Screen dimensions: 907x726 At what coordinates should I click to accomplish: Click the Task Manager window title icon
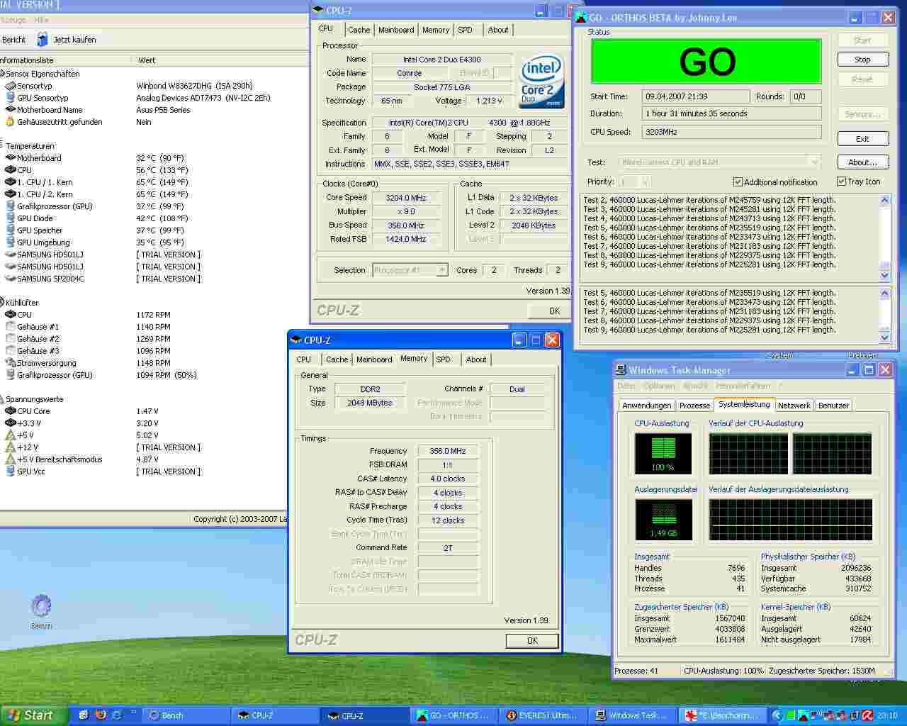(621, 370)
